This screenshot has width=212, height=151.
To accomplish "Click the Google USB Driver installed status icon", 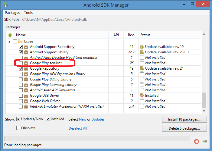I will [142, 96].
